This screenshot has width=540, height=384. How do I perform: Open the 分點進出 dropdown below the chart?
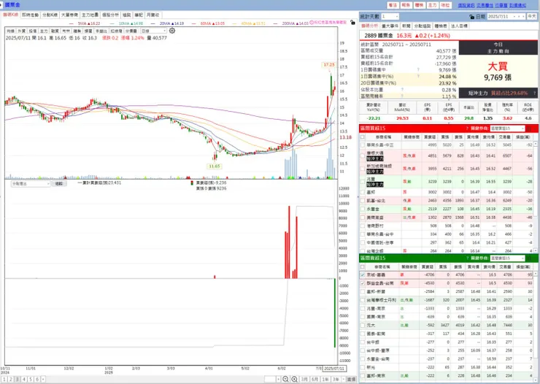pyautogui.click(x=31, y=184)
